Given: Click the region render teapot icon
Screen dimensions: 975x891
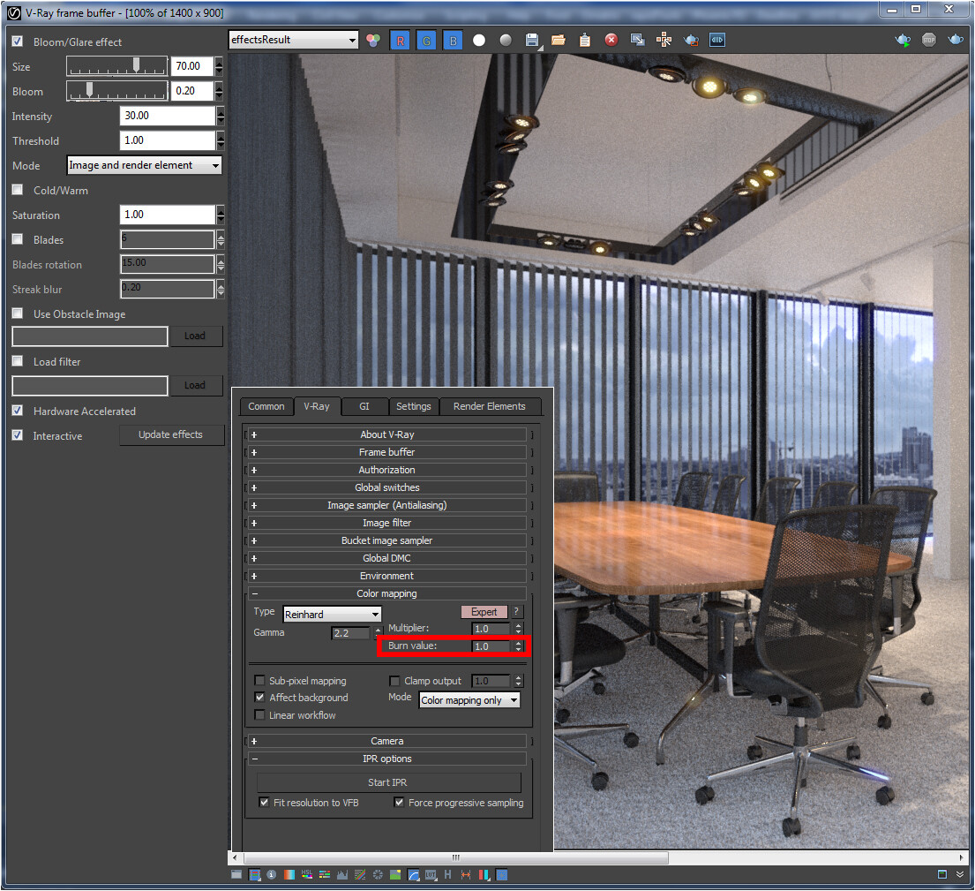Looking at the screenshot, I should [691, 41].
